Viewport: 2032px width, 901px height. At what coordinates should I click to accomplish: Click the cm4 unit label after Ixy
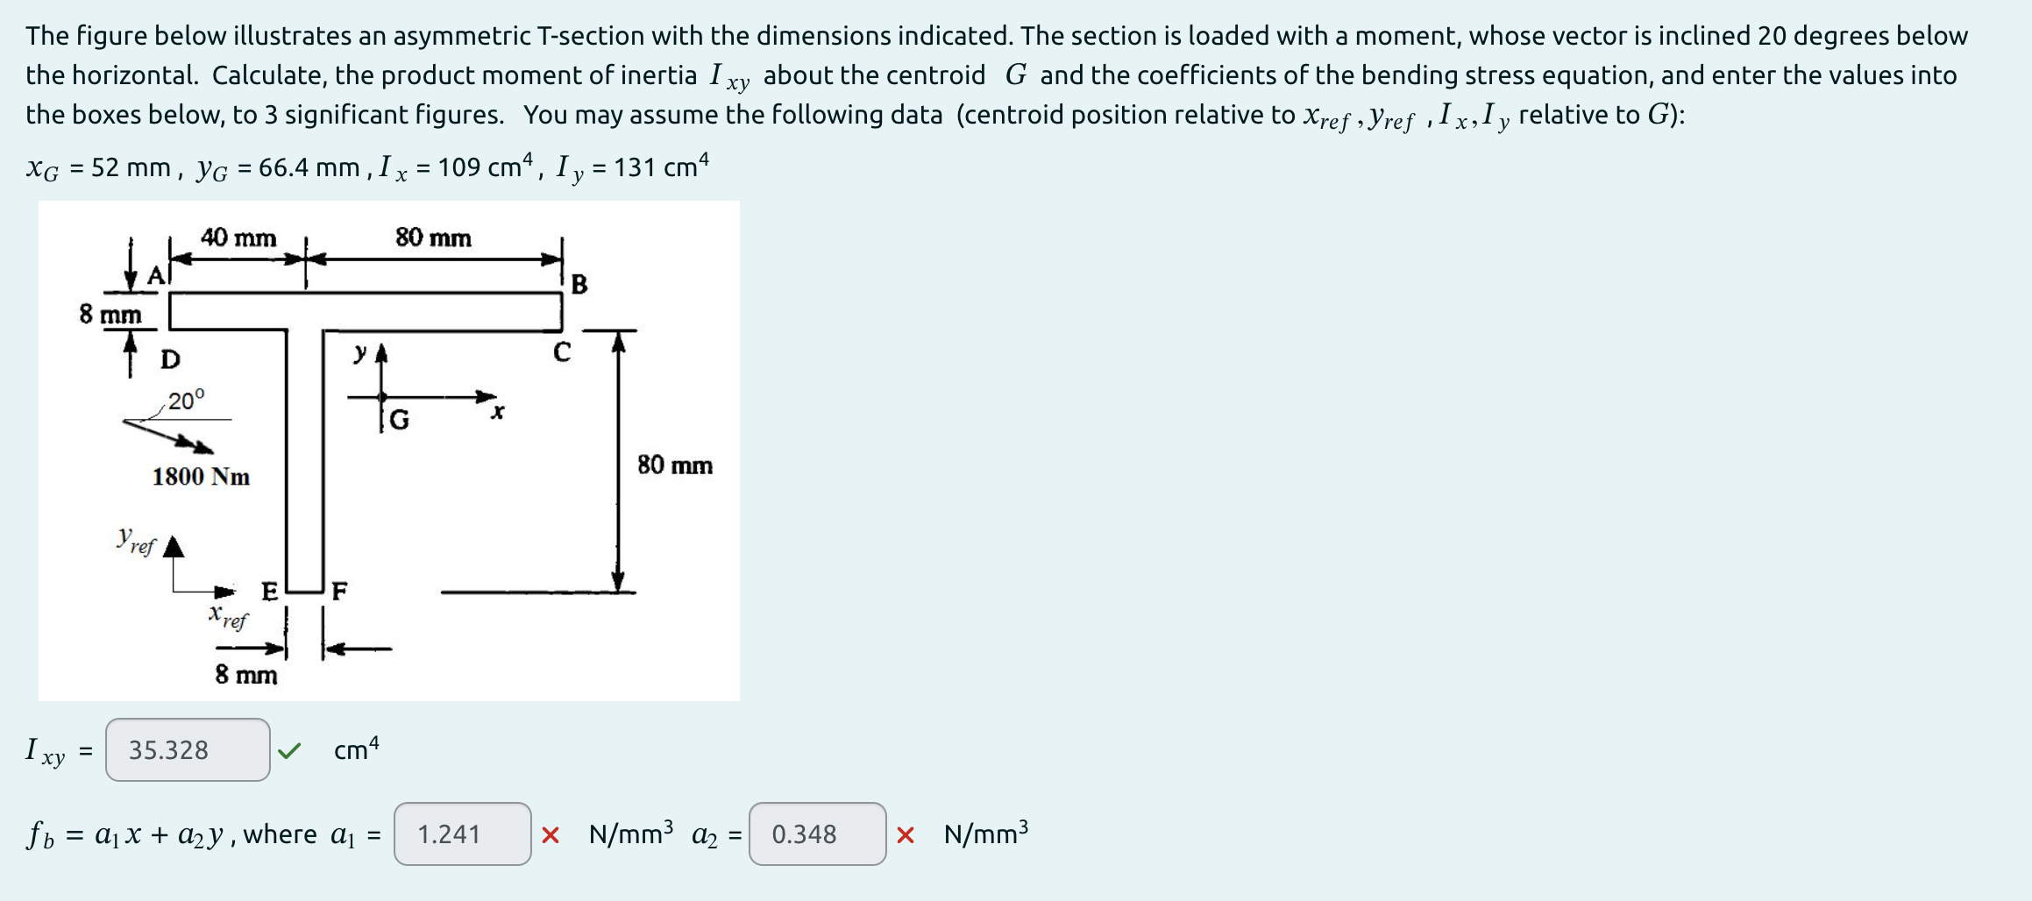pos(356,749)
